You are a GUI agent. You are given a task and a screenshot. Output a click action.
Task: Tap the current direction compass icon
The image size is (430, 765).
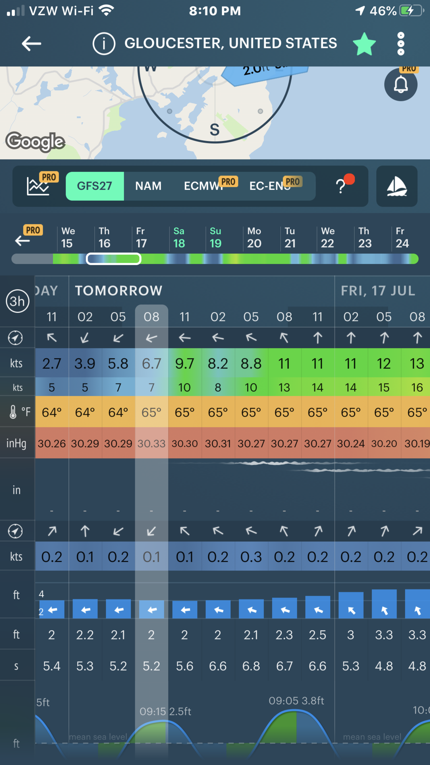(15, 531)
